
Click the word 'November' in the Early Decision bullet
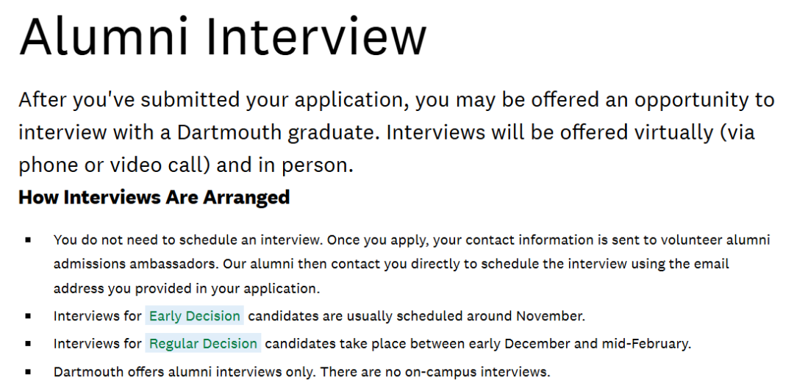pos(550,317)
